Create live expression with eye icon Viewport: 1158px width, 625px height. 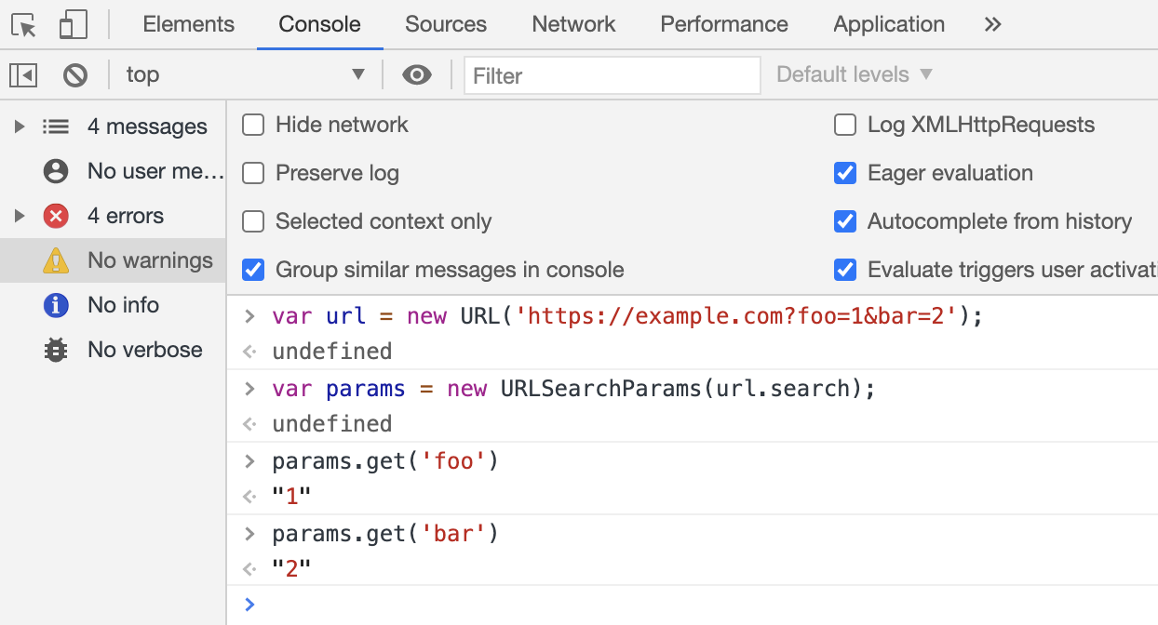417,74
